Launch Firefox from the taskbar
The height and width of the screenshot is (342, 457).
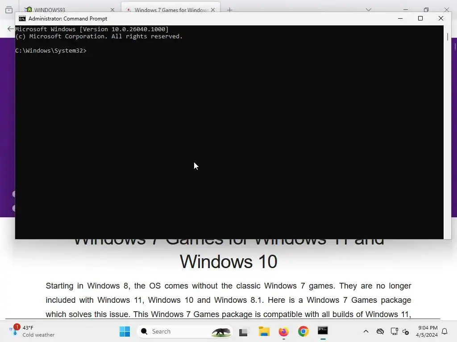click(283, 331)
